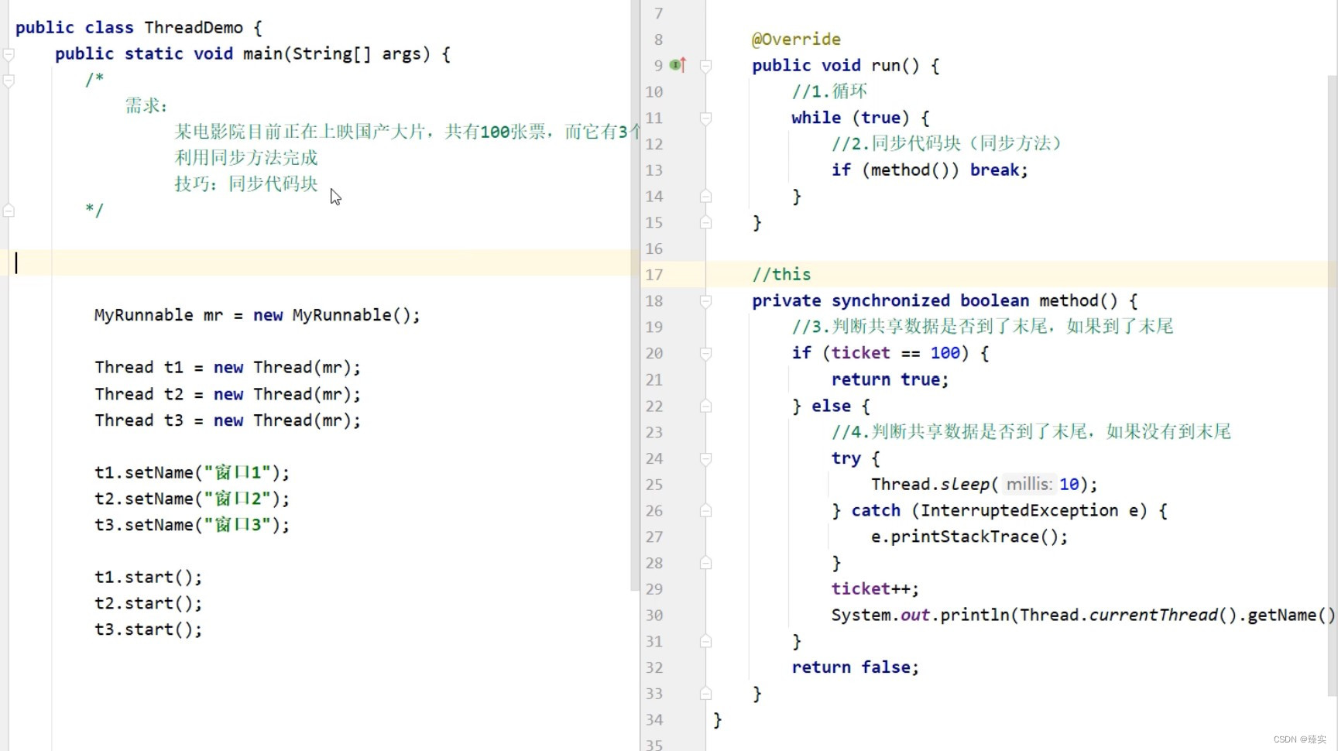
Task: Collapse the main method fold marker in ThreadDemo
Action: click(9, 54)
